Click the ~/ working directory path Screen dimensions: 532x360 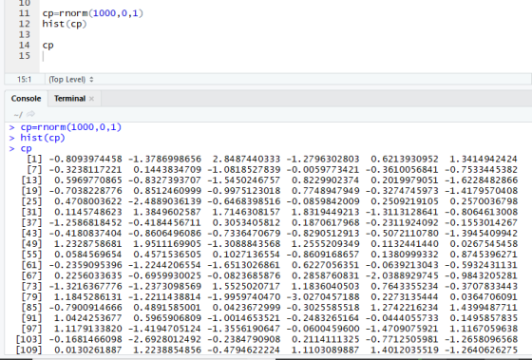pos(18,115)
